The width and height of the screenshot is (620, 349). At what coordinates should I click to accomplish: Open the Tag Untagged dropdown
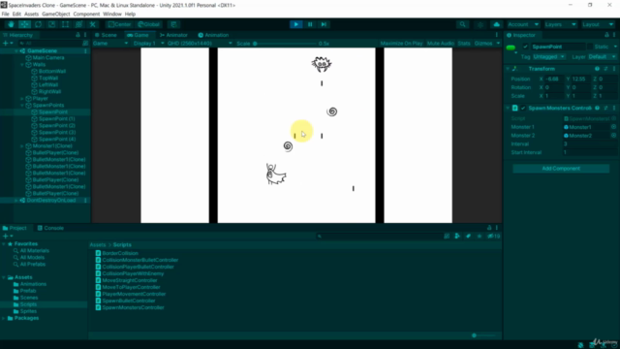coord(549,57)
